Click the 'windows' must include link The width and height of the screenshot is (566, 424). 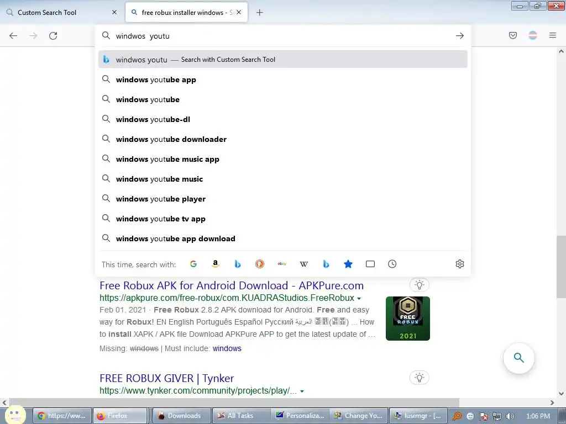point(227,348)
